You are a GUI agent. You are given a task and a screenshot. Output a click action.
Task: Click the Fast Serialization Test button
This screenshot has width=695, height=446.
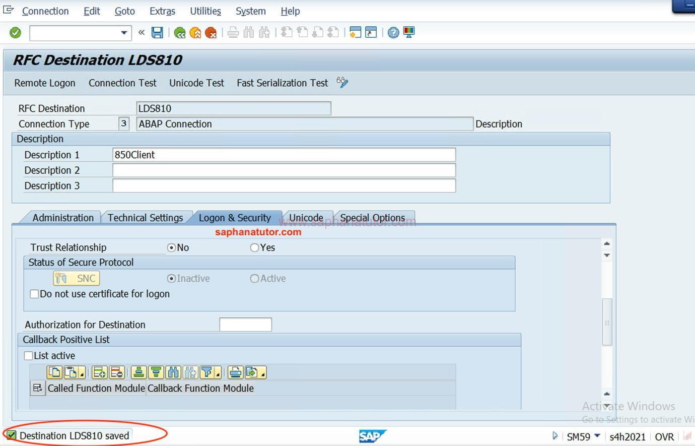click(x=282, y=83)
